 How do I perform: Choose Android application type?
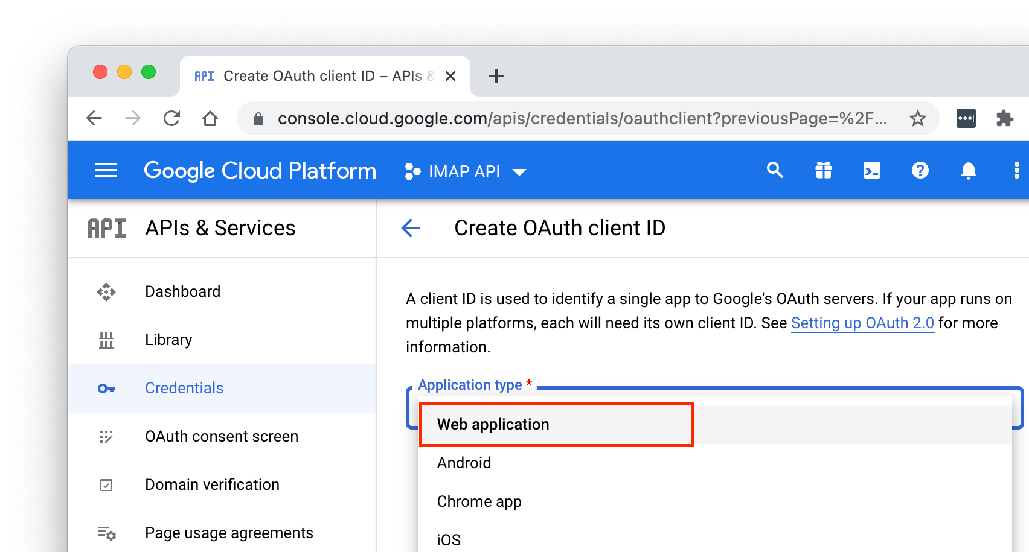click(x=715, y=463)
